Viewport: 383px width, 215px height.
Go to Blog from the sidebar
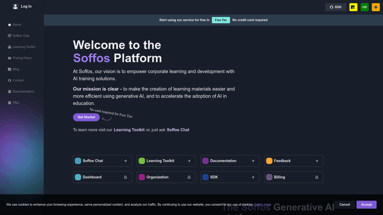tap(16, 69)
